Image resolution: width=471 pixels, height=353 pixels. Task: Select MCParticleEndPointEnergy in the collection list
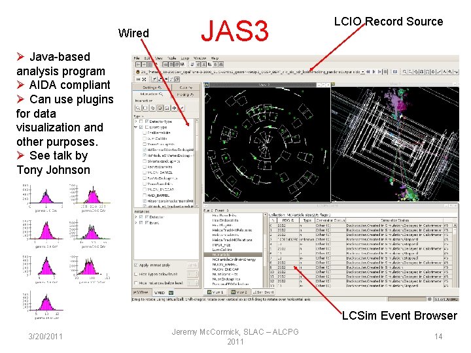234,260
